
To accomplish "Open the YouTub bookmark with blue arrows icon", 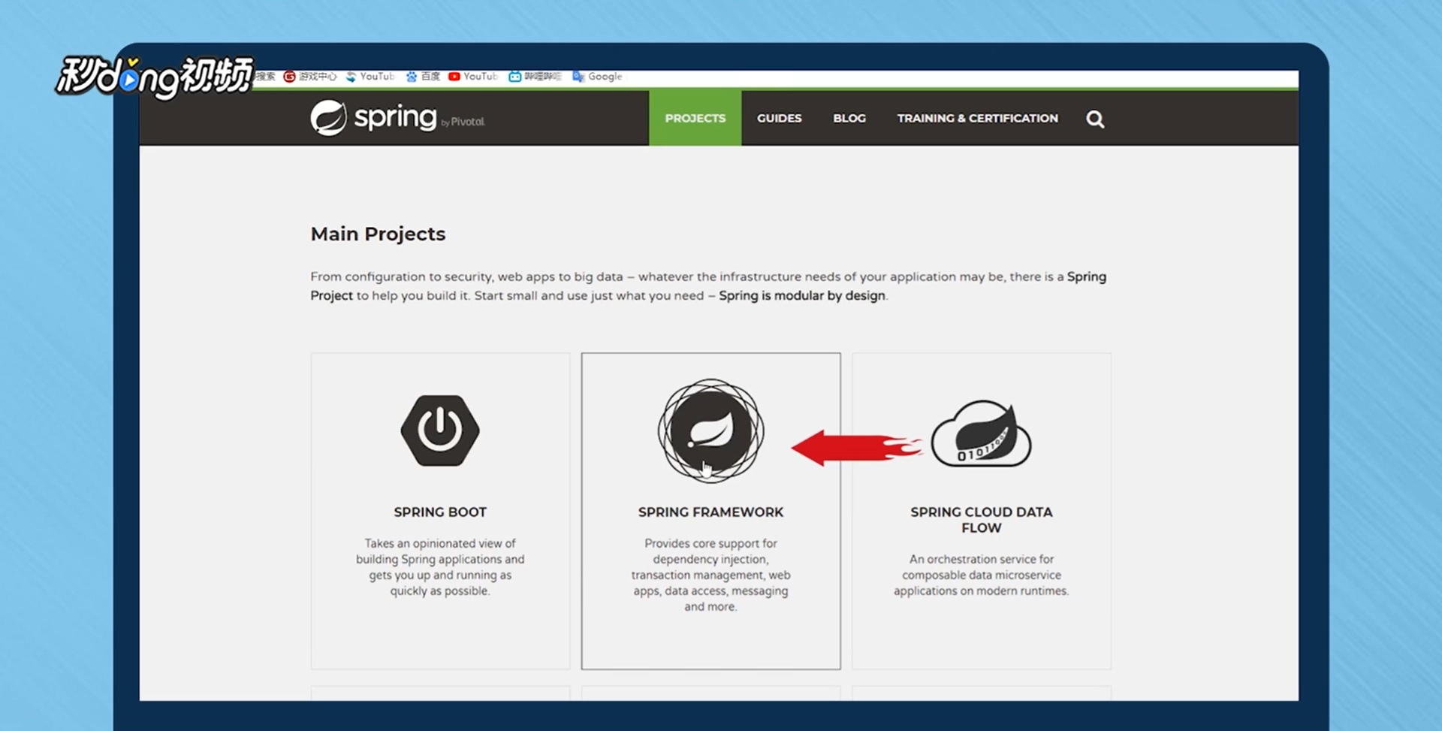I will [x=370, y=77].
